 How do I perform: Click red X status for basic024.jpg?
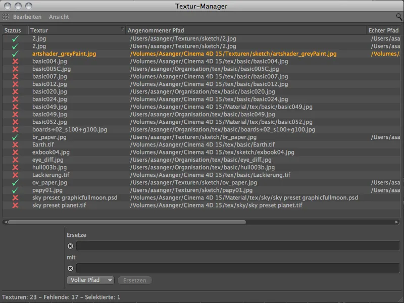[x=16, y=99]
